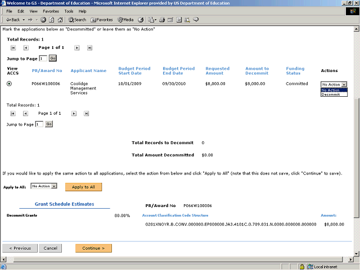Click the Forward arrow in the toolbar
360x270 pixels.
(30, 20)
